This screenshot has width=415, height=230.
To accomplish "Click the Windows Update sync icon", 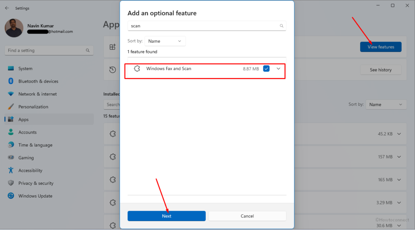I will (11, 196).
